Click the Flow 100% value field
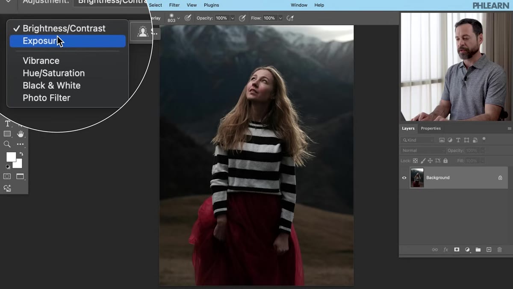The height and width of the screenshot is (289, 513). coord(269,18)
